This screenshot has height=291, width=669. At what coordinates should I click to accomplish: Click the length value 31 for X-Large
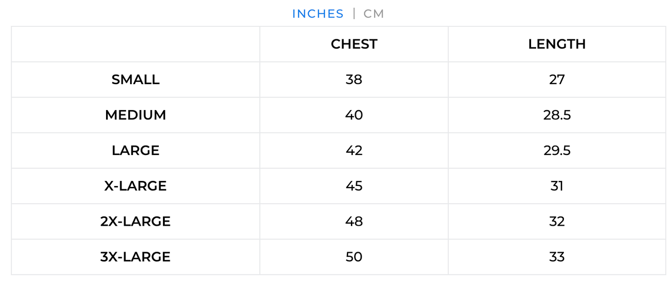[x=557, y=186]
